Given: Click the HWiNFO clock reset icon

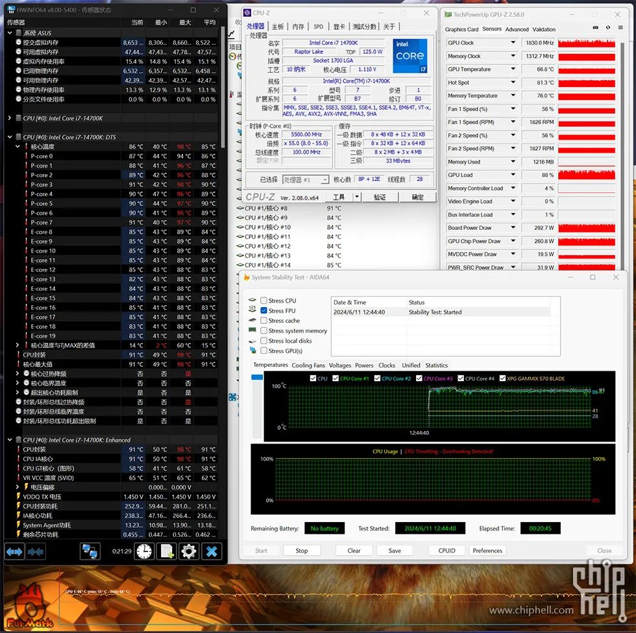Looking at the screenshot, I should coord(144,551).
